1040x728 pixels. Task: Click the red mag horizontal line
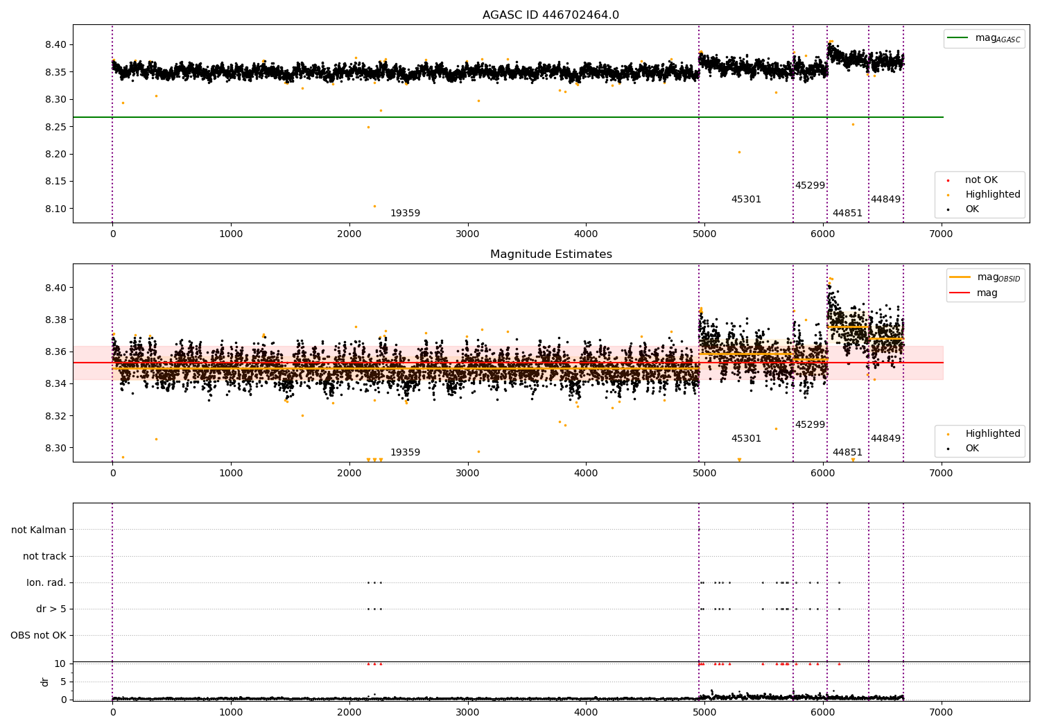[508, 363]
